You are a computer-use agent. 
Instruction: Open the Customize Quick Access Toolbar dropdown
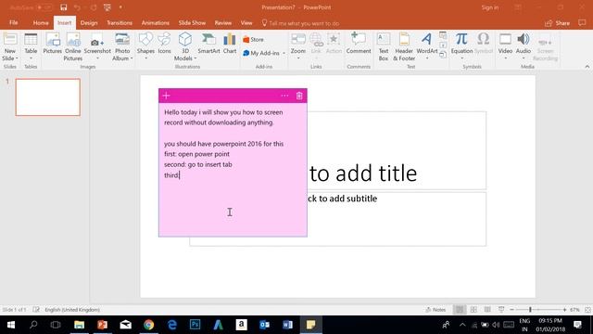(x=120, y=7)
